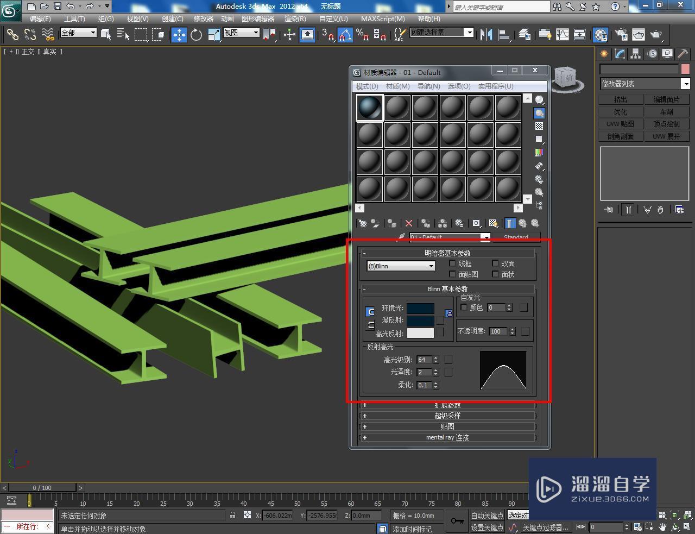The width and height of the screenshot is (695, 534).
Task: Click the Undo arrow in the title bar
Action: (x=71, y=7)
